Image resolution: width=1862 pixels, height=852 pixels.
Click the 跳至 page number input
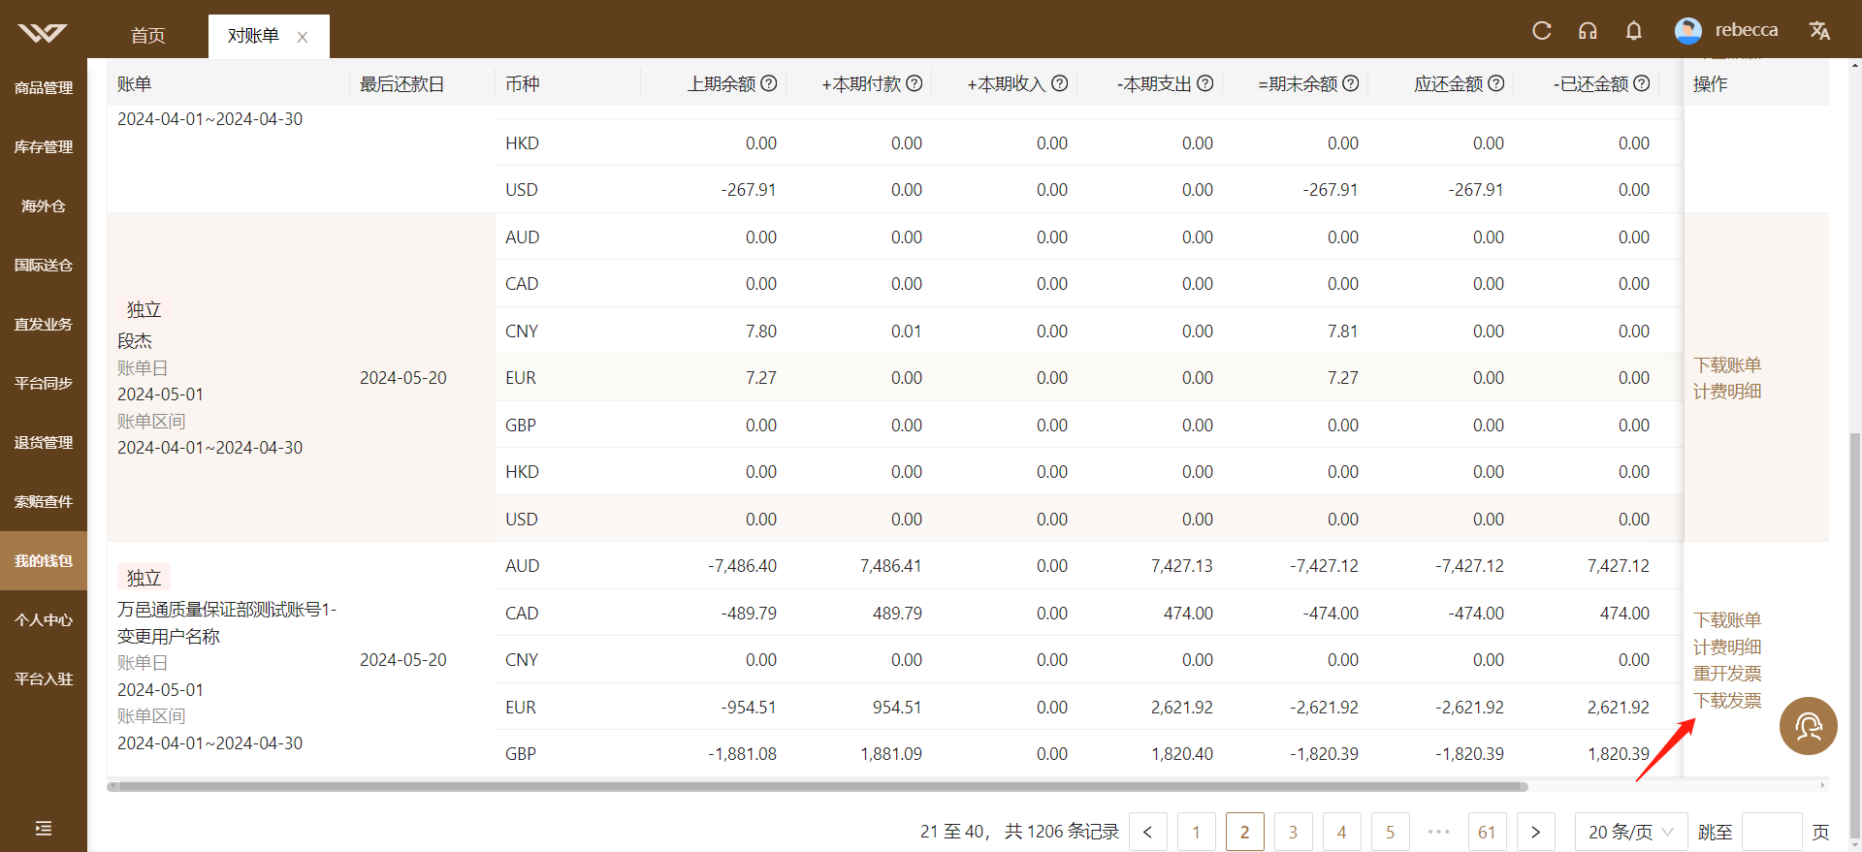coord(1772,832)
